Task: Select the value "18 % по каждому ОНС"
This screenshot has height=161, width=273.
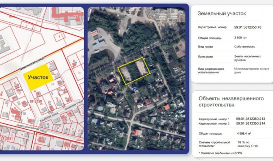Action: pos(248,144)
